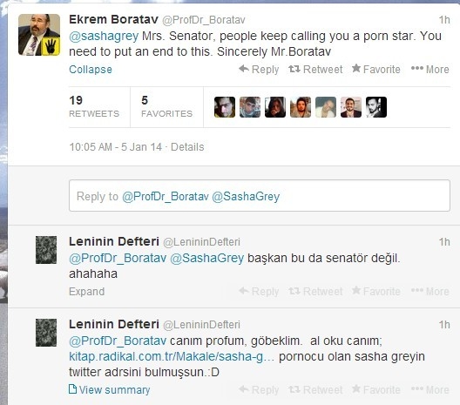460x405 pixels.
Task: Open More options on Ekrem Boratav's tweet
Action: [430, 70]
